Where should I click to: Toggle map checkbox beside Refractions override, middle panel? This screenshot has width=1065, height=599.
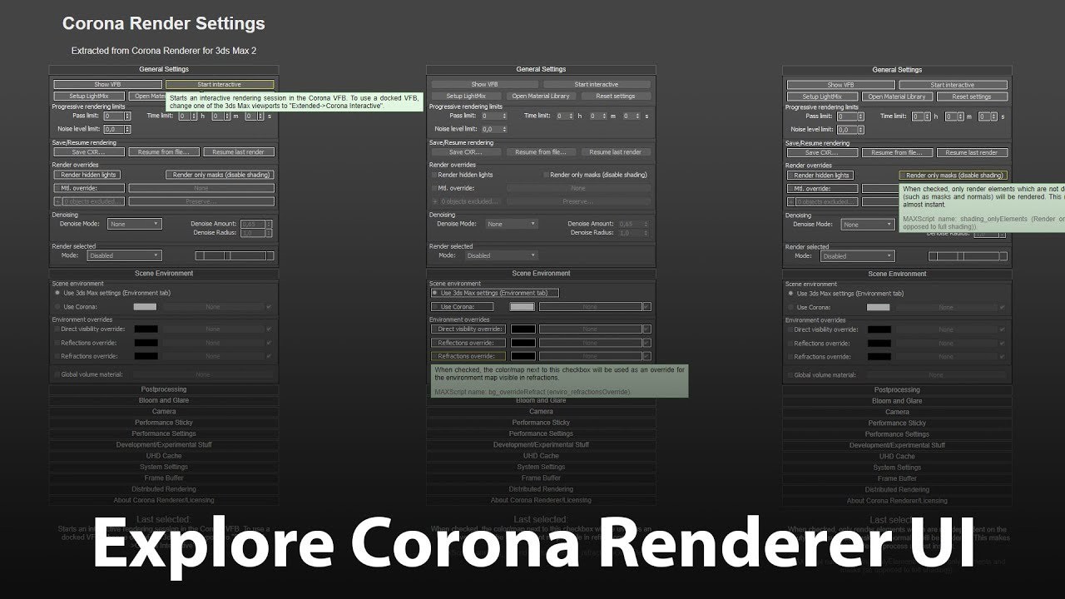pos(646,356)
